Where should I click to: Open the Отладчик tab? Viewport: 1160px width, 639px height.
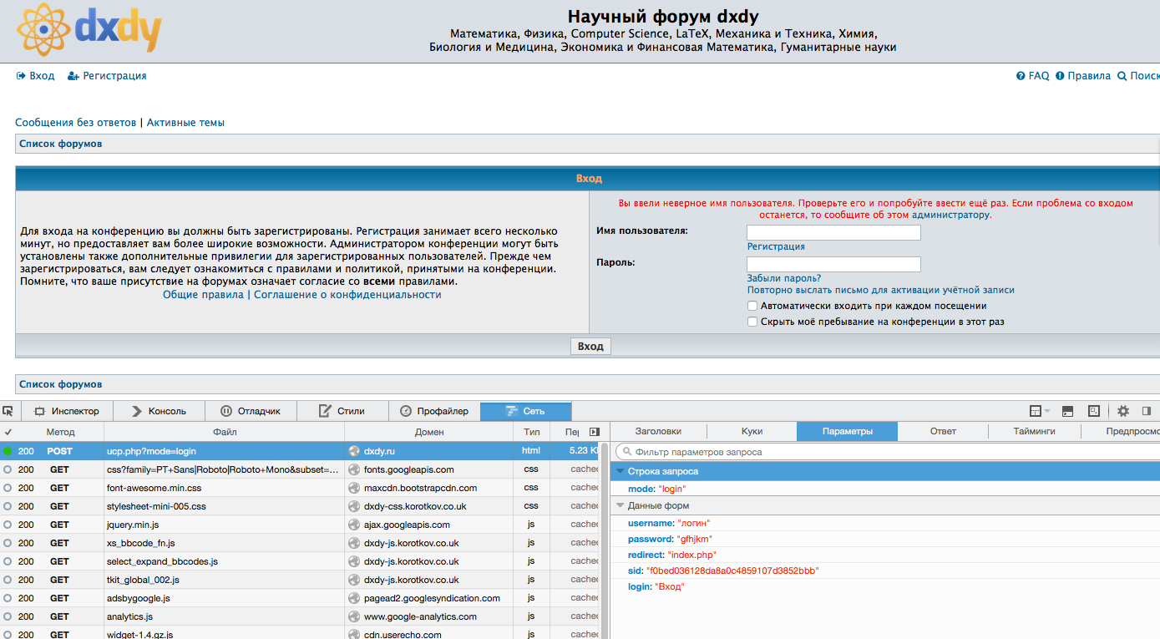251,411
